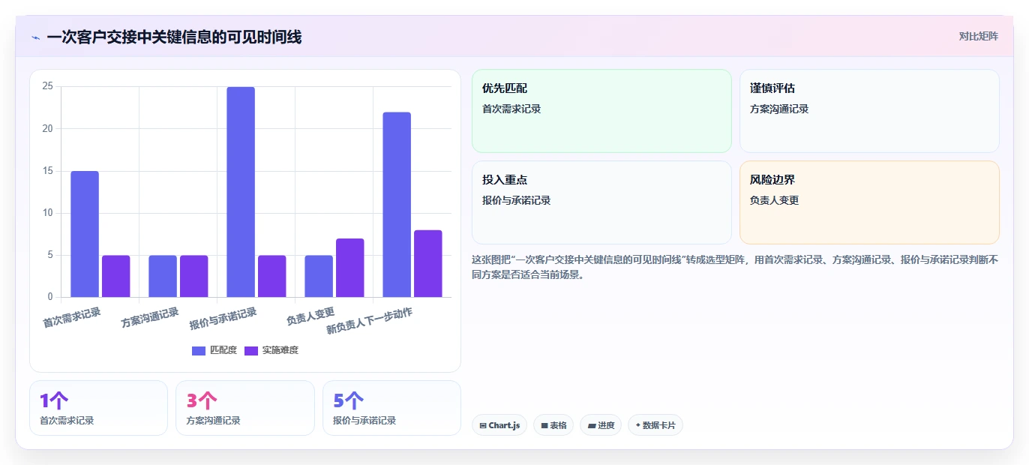The image size is (1029, 465).
Task: Select the 5个 报价与承诺记录 stat card
Action: pyautogui.click(x=391, y=408)
